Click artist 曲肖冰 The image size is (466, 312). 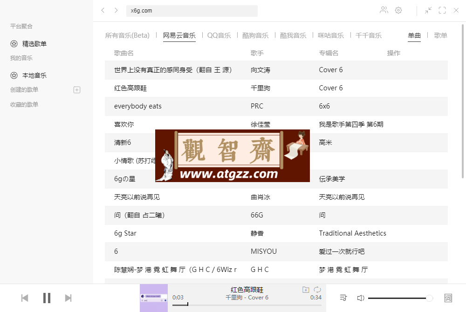[260, 197]
